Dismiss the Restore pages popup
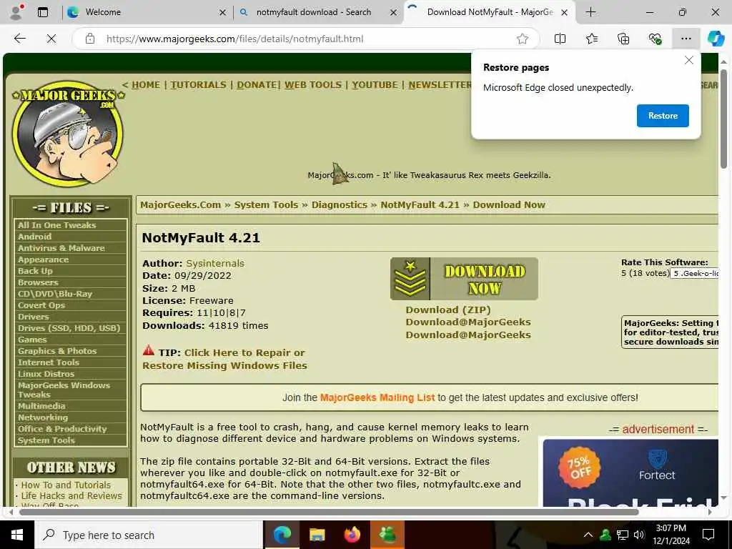This screenshot has height=549, width=732. click(688, 60)
